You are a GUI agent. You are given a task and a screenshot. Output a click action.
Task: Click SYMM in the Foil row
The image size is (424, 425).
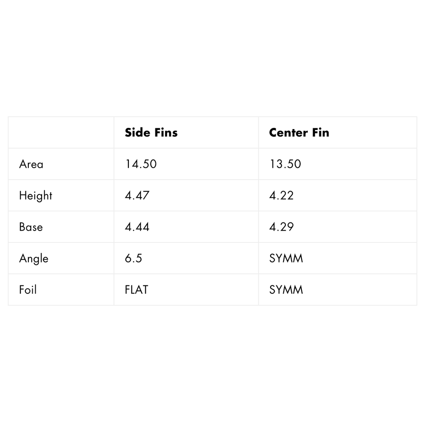click(x=286, y=290)
